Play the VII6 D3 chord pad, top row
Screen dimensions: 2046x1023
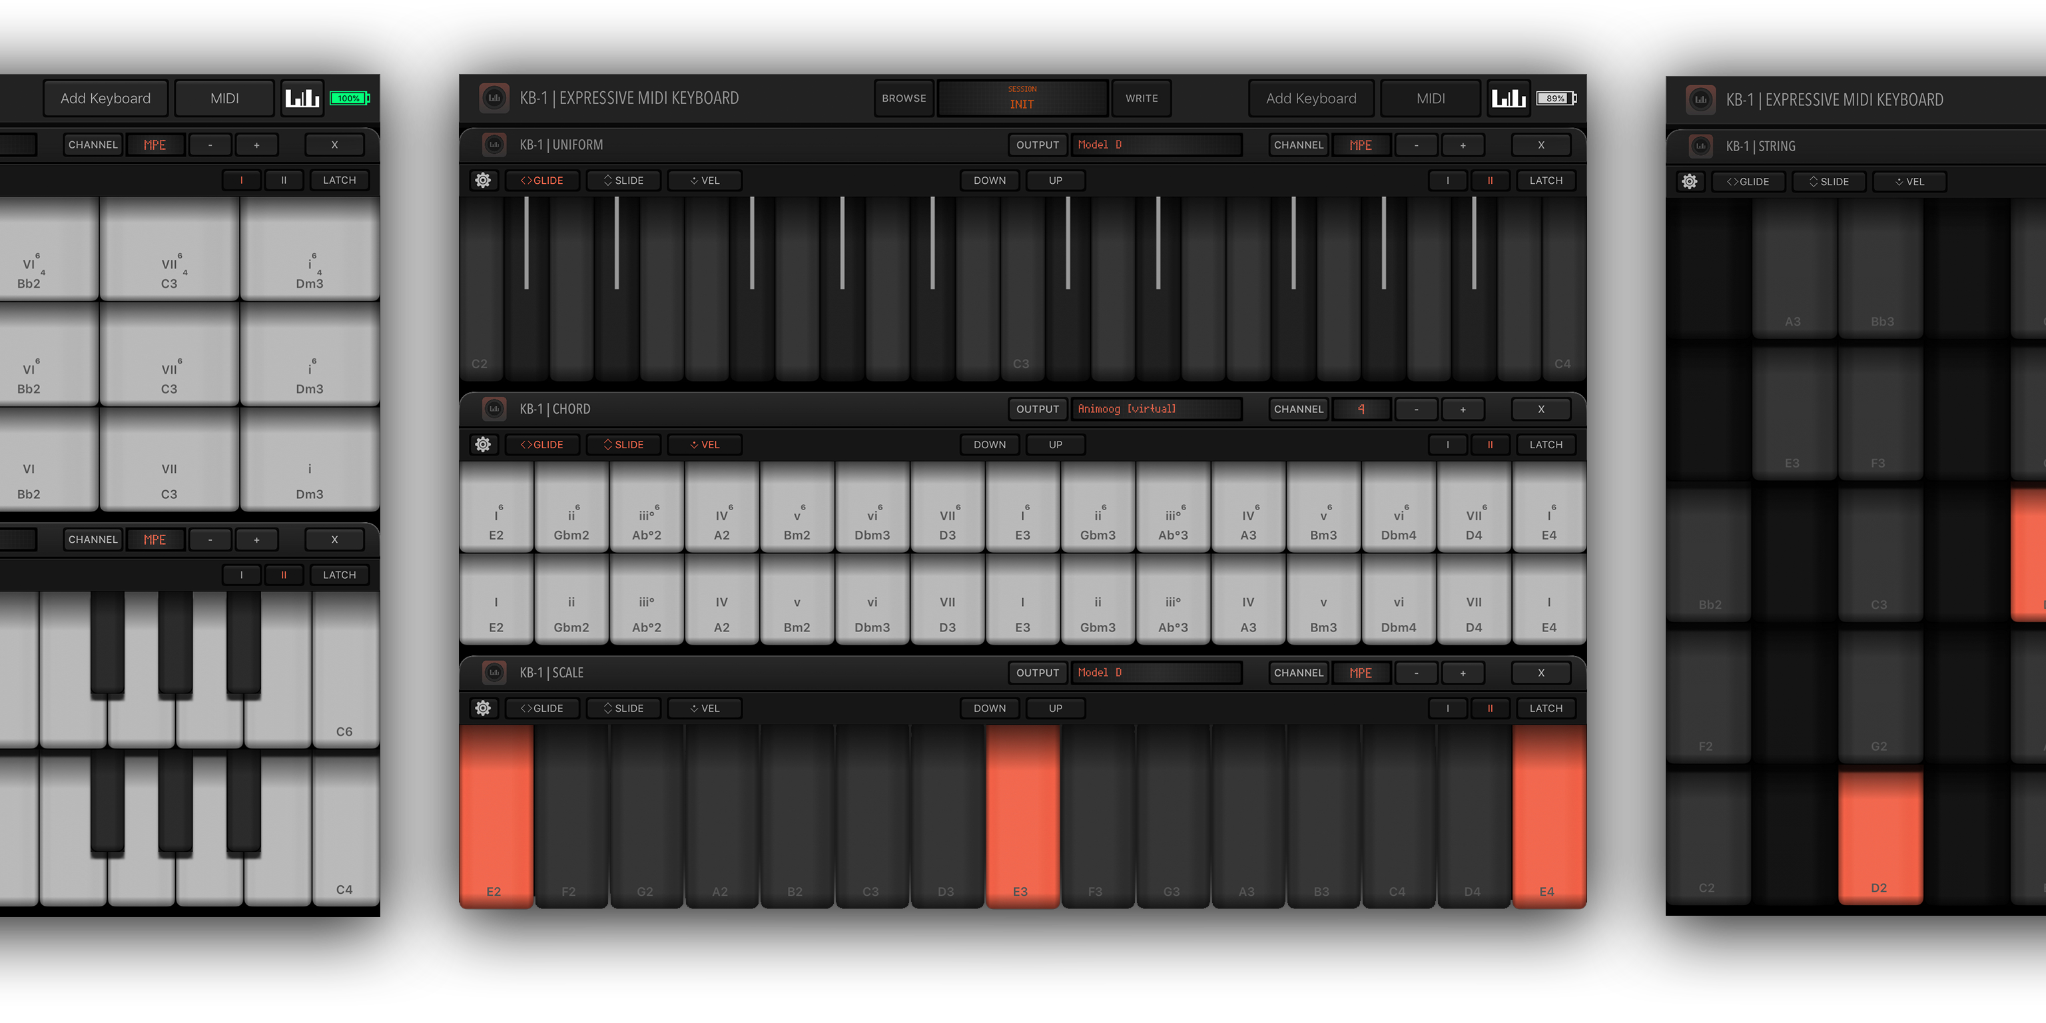(x=948, y=507)
